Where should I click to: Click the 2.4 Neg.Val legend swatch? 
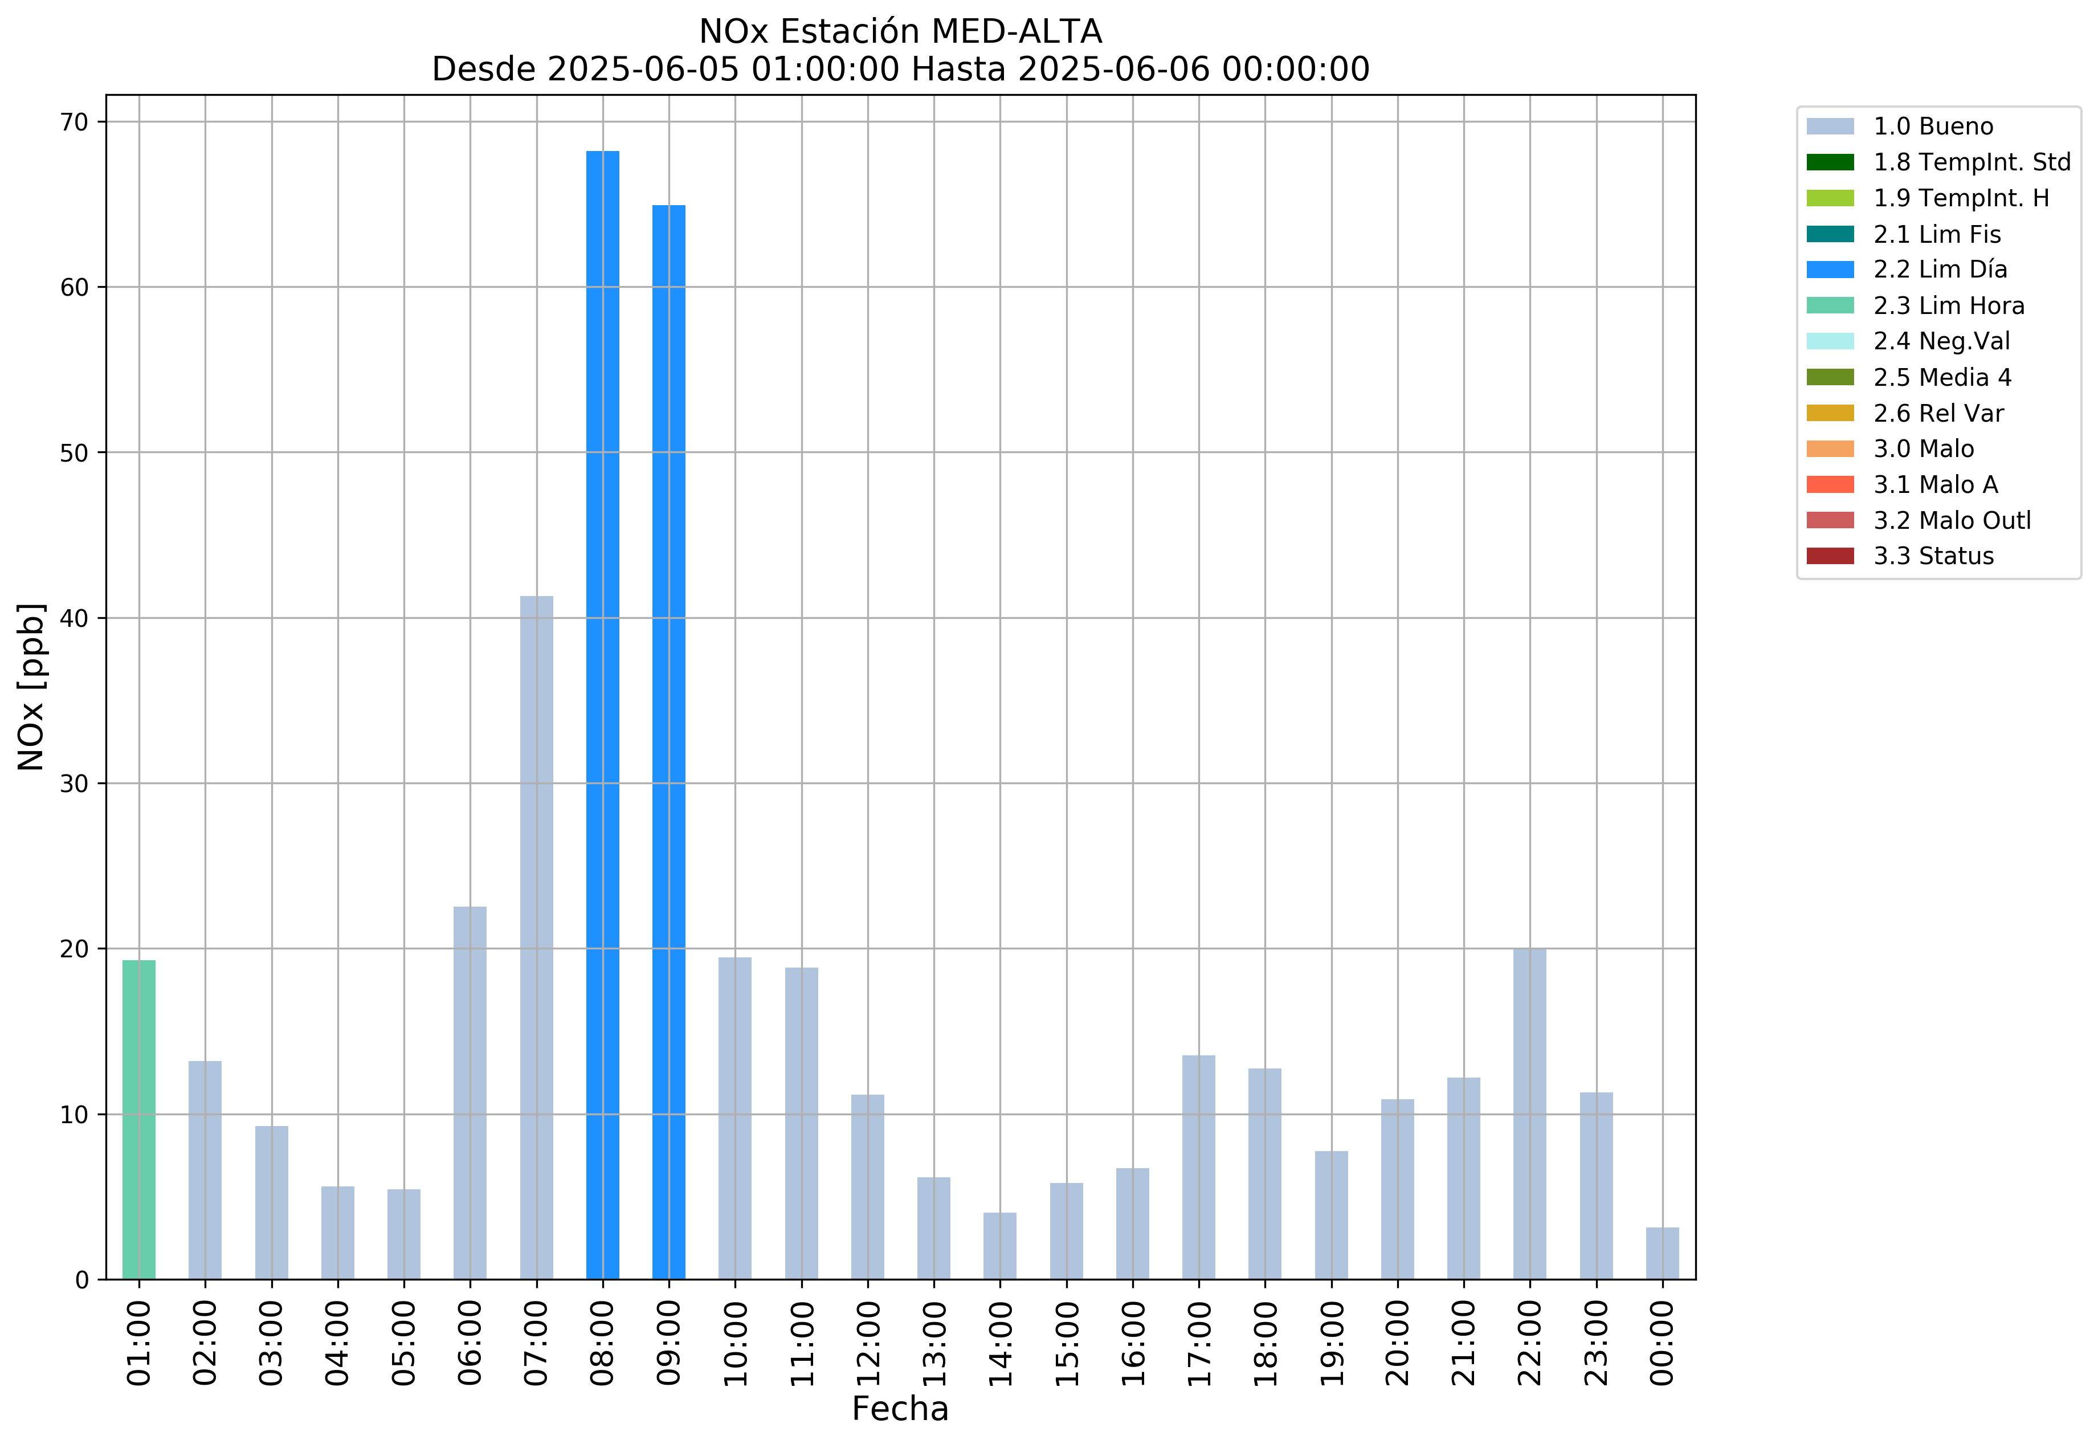click(1829, 341)
